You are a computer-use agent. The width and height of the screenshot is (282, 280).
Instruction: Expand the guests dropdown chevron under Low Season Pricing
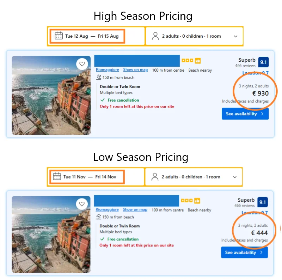pyautogui.click(x=235, y=177)
